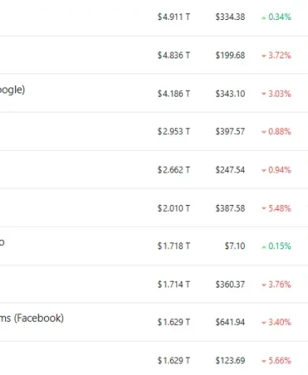This screenshot has width=308, height=375.
Task: Click the green up arrow beside 0.15%
Action: click(x=264, y=247)
